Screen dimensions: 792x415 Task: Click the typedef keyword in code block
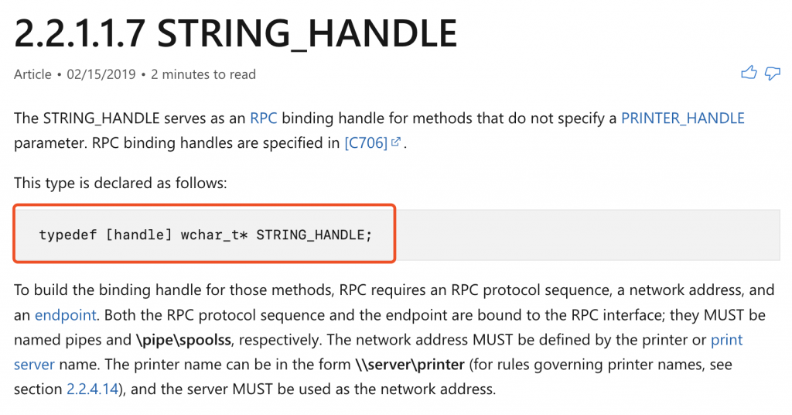67,234
